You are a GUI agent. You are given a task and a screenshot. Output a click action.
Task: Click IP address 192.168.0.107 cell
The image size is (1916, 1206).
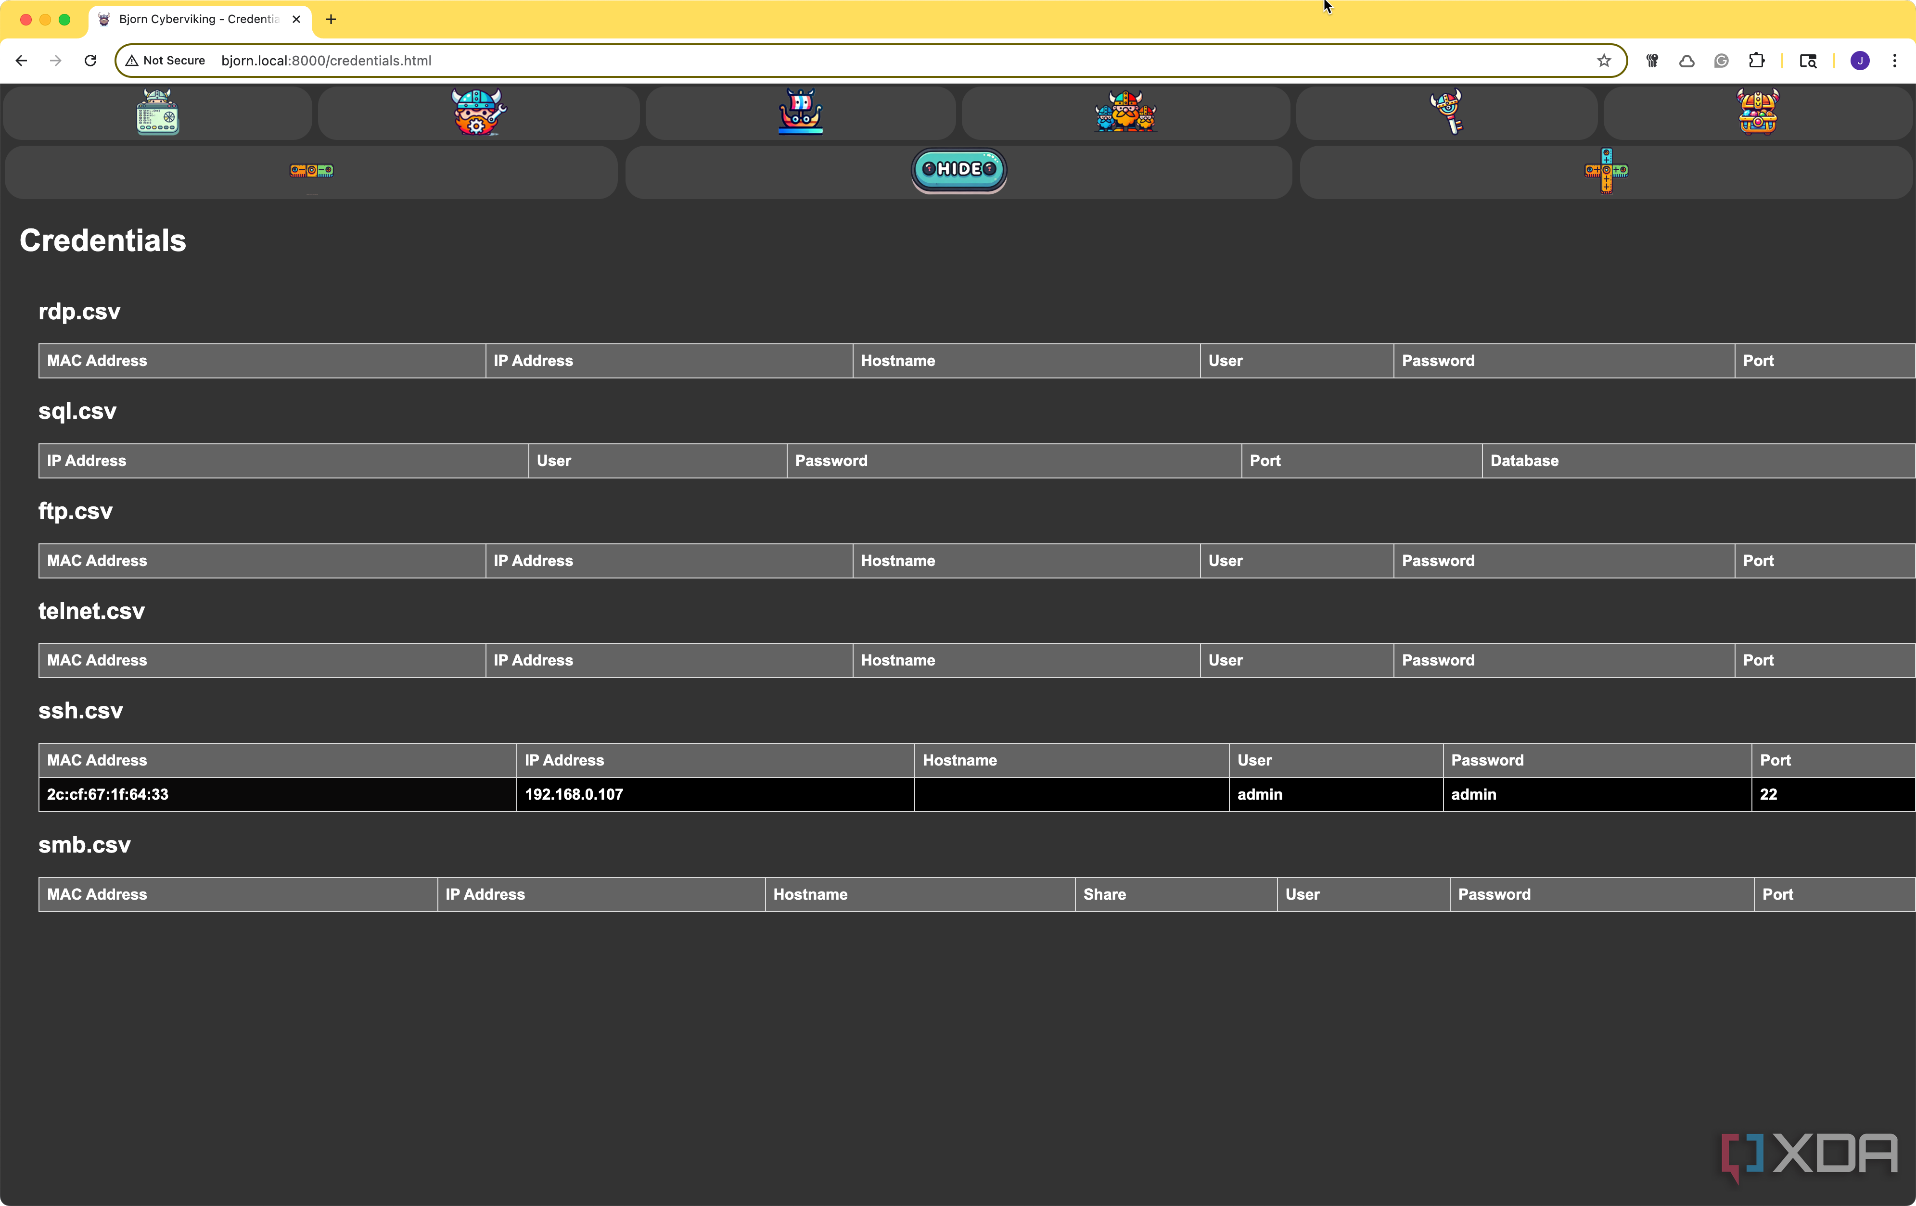click(x=715, y=794)
